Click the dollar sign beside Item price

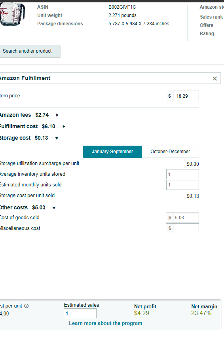[x=169, y=96]
